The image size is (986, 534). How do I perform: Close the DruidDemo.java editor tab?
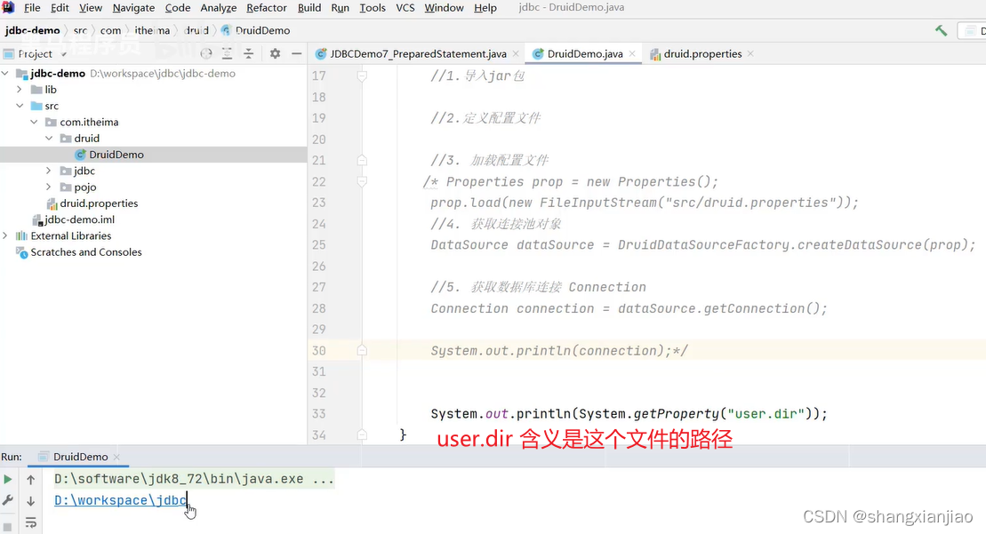pos(632,53)
